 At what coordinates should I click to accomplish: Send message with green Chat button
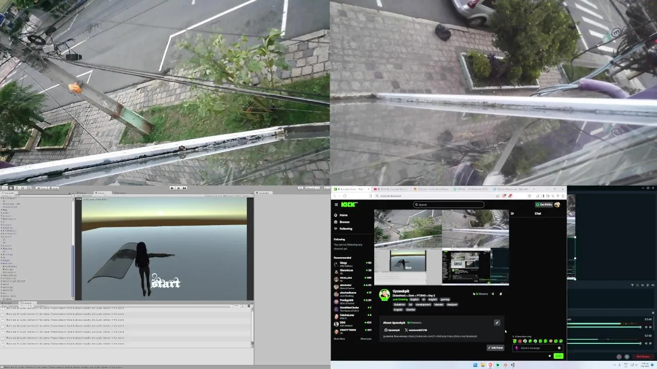[x=558, y=356]
